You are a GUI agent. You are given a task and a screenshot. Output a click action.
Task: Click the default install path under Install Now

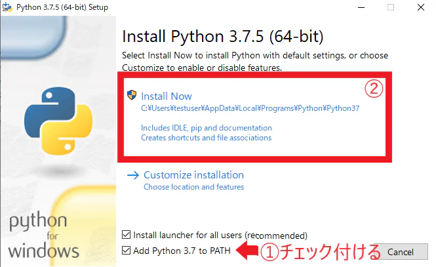point(250,108)
